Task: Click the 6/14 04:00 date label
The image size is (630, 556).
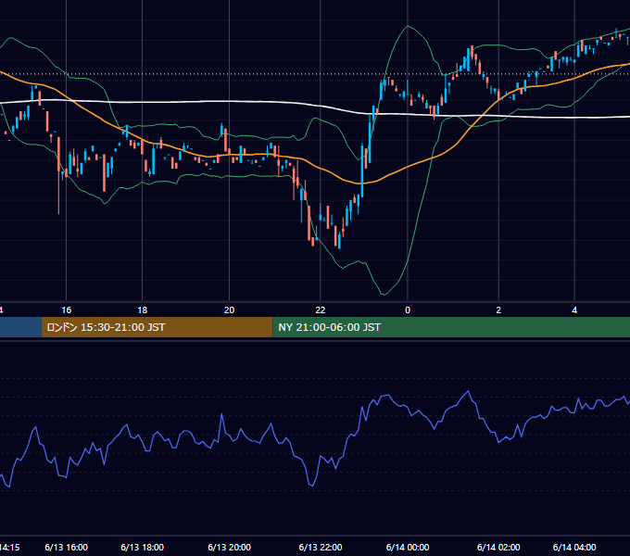Action: (x=574, y=547)
